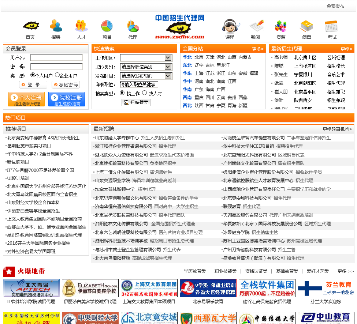Select the 职业技能类 category tab
This screenshot has height=324, width=357.
pyautogui.click(x=226, y=271)
